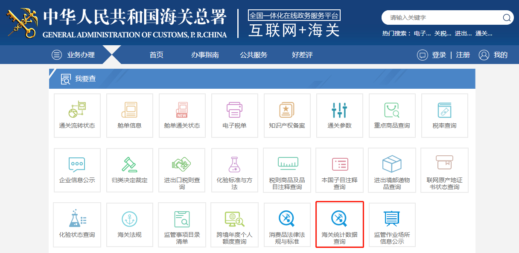Open 舱单通关状态 tile marked NEW
Viewport: 519px width, 253px height.
182,116
